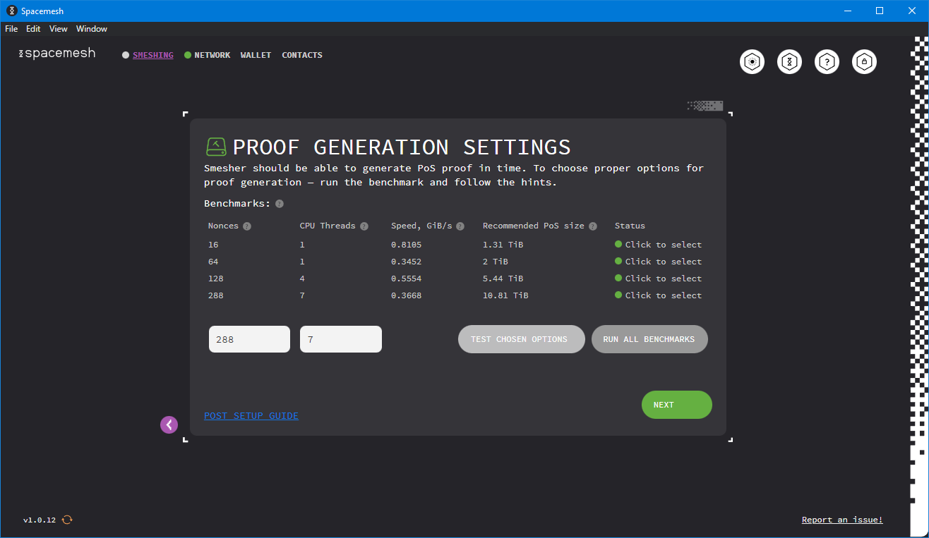The width and height of the screenshot is (929, 538).
Task: Open the Edit menu
Action: point(33,29)
